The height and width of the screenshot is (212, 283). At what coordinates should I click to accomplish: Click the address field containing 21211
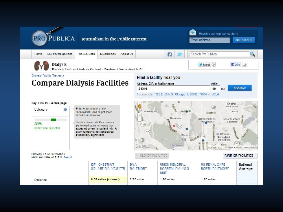(x=173, y=89)
